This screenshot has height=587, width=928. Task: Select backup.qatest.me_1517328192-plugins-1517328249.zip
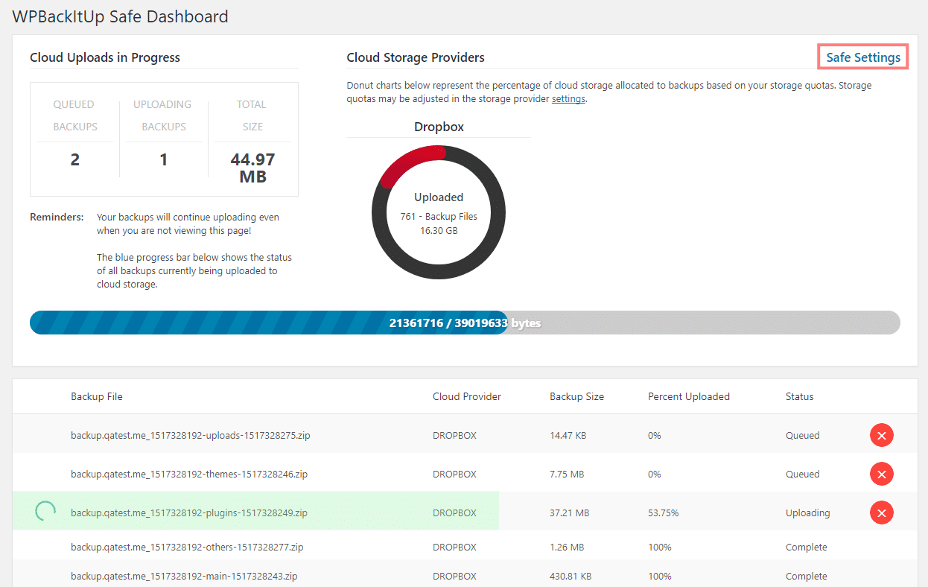point(189,513)
